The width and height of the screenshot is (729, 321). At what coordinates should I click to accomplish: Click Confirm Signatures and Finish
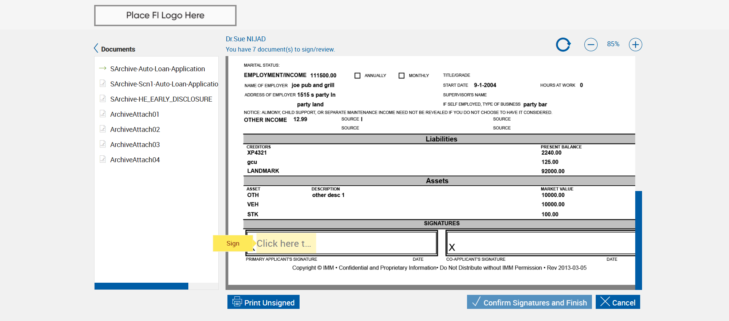pyautogui.click(x=529, y=302)
